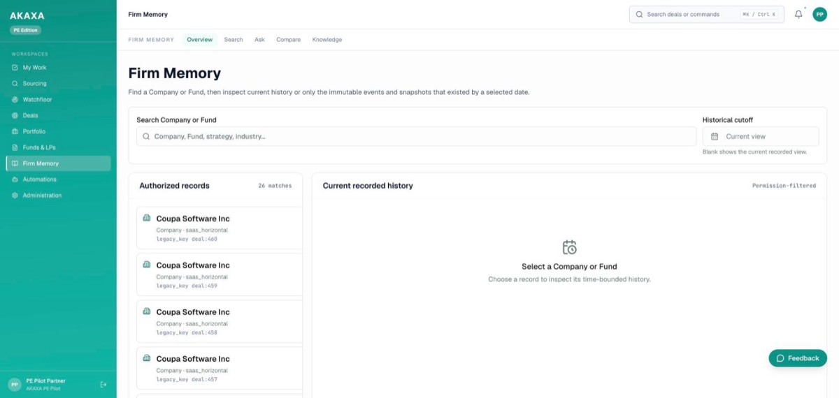Click the 26 matches count

coord(275,186)
